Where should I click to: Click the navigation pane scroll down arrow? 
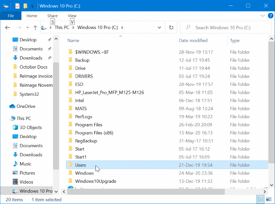tap(56, 191)
